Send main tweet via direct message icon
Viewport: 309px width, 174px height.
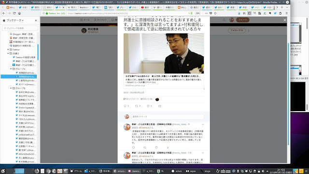(160, 106)
